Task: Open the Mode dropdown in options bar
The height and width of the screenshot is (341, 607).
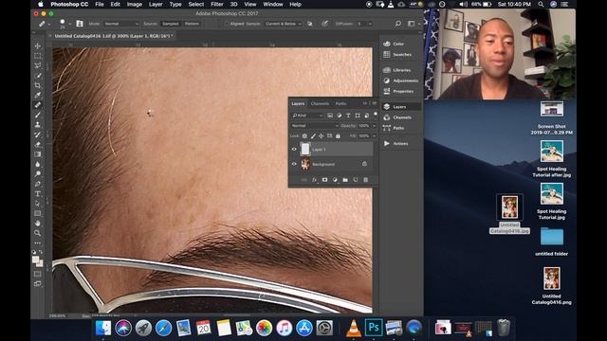Action: pyautogui.click(x=121, y=24)
